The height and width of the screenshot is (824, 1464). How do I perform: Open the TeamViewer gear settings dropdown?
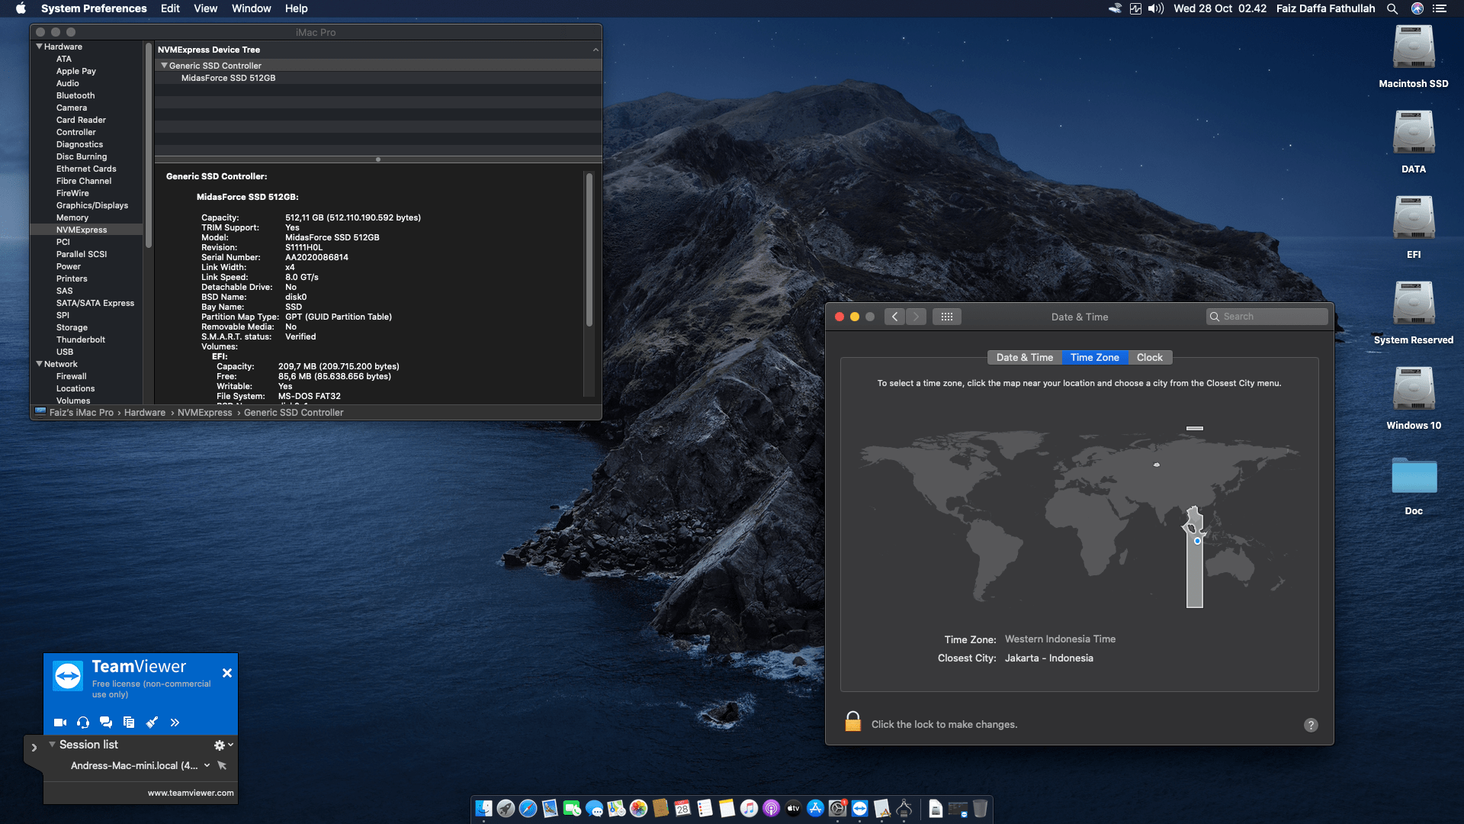point(223,745)
